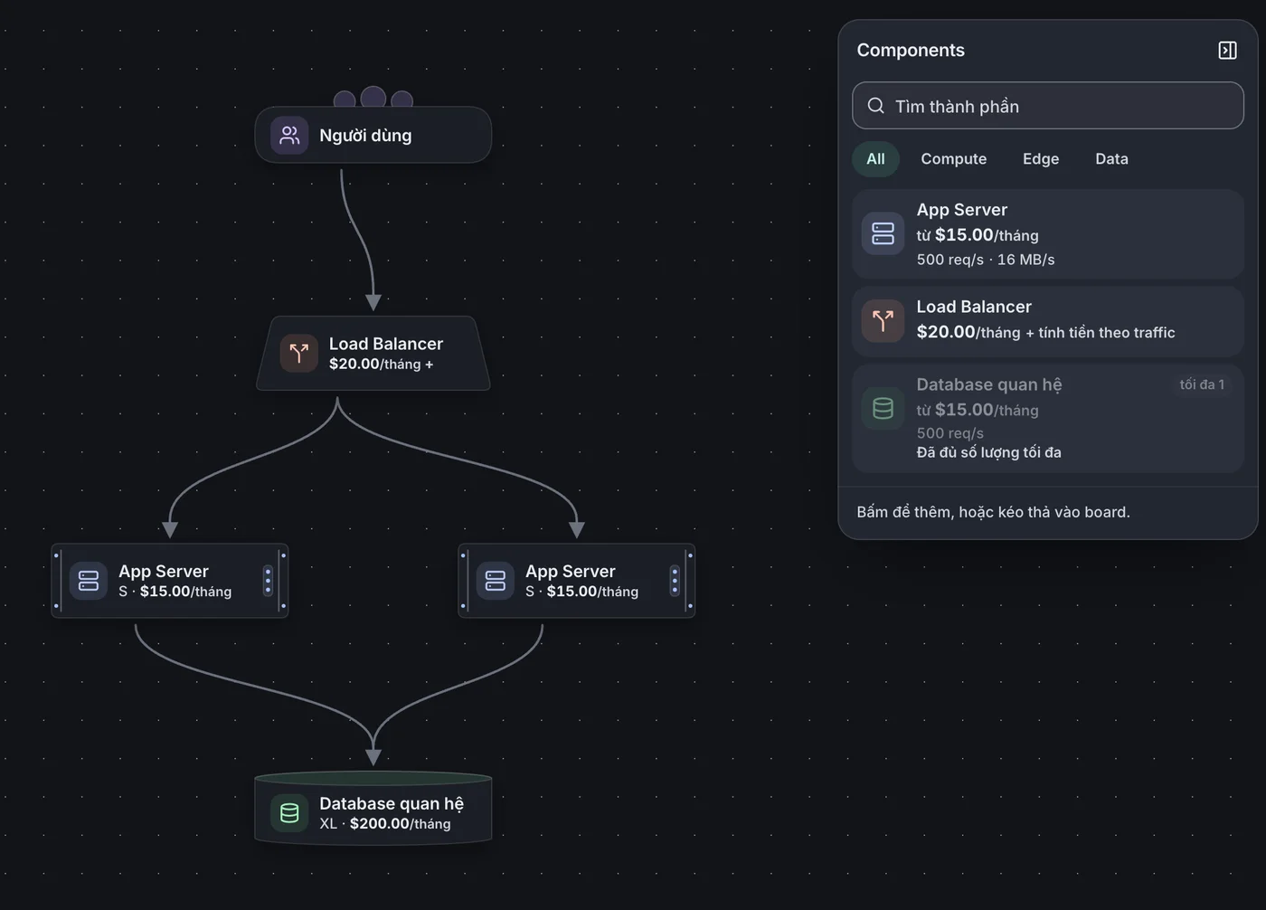Click the tối đa 1 badge
1266x910 pixels.
pyautogui.click(x=1202, y=384)
